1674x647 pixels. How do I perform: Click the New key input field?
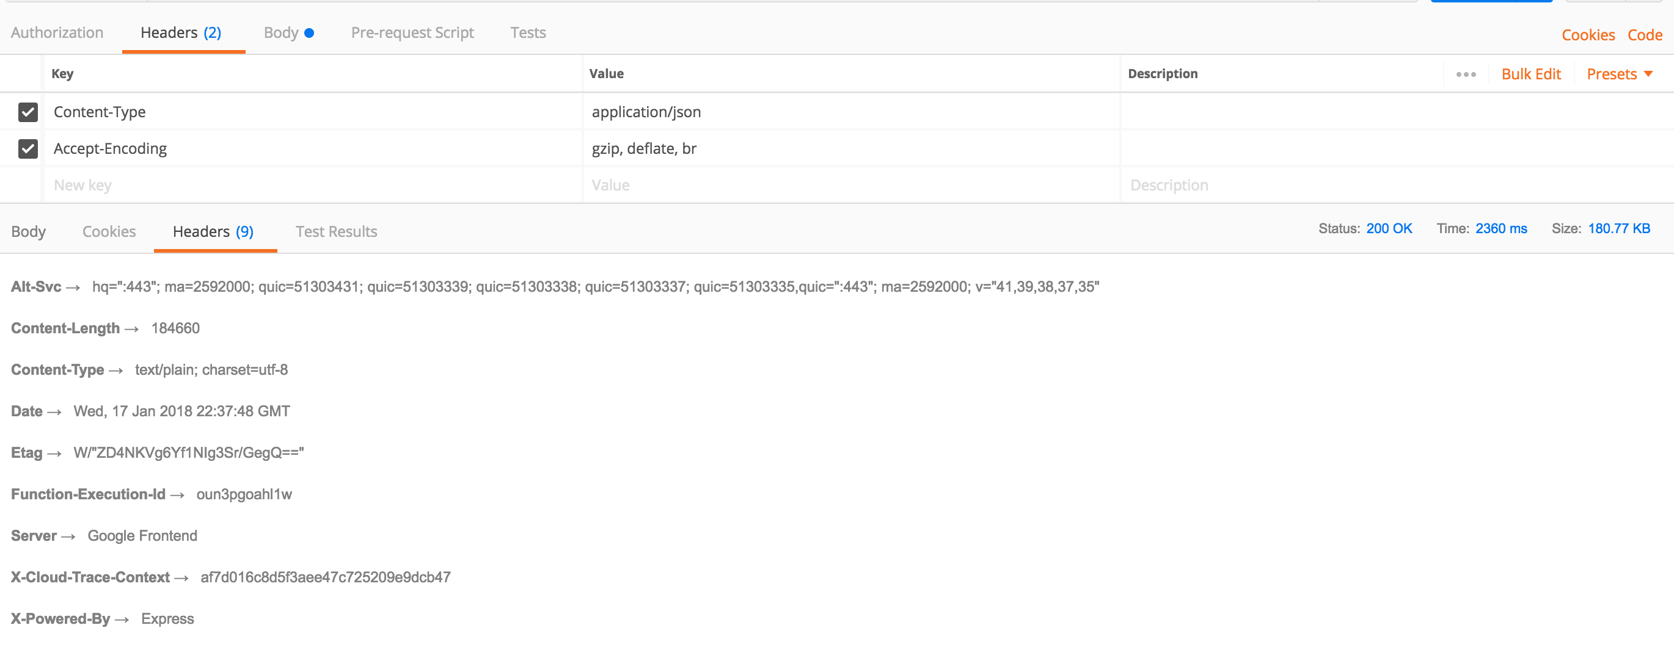coord(313,185)
